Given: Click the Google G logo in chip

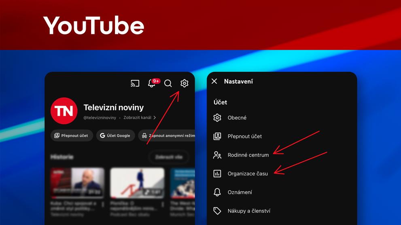Looking at the screenshot, I should (102, 135).
